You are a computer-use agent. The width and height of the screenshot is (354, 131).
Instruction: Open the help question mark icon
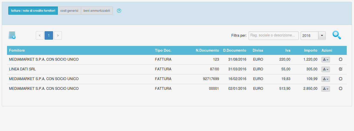pos(119,11)
